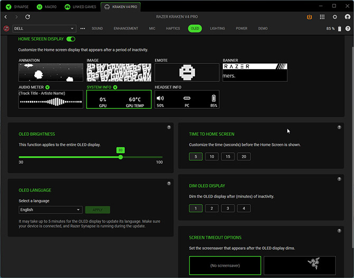This screenshot has width=354, height=278.
Task: Open OLED Brightness help icon
Action: 169,127
